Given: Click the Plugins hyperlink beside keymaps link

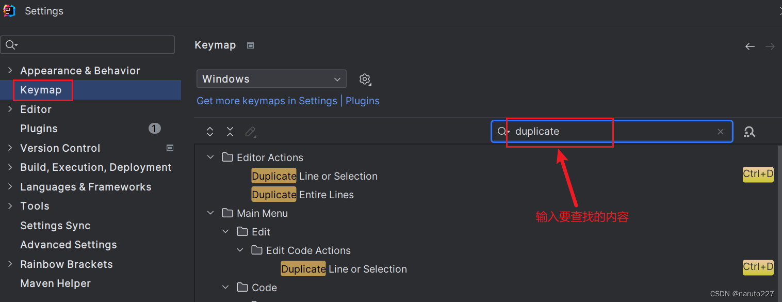Looking at the screenshot, I should (x=363, y=101).
